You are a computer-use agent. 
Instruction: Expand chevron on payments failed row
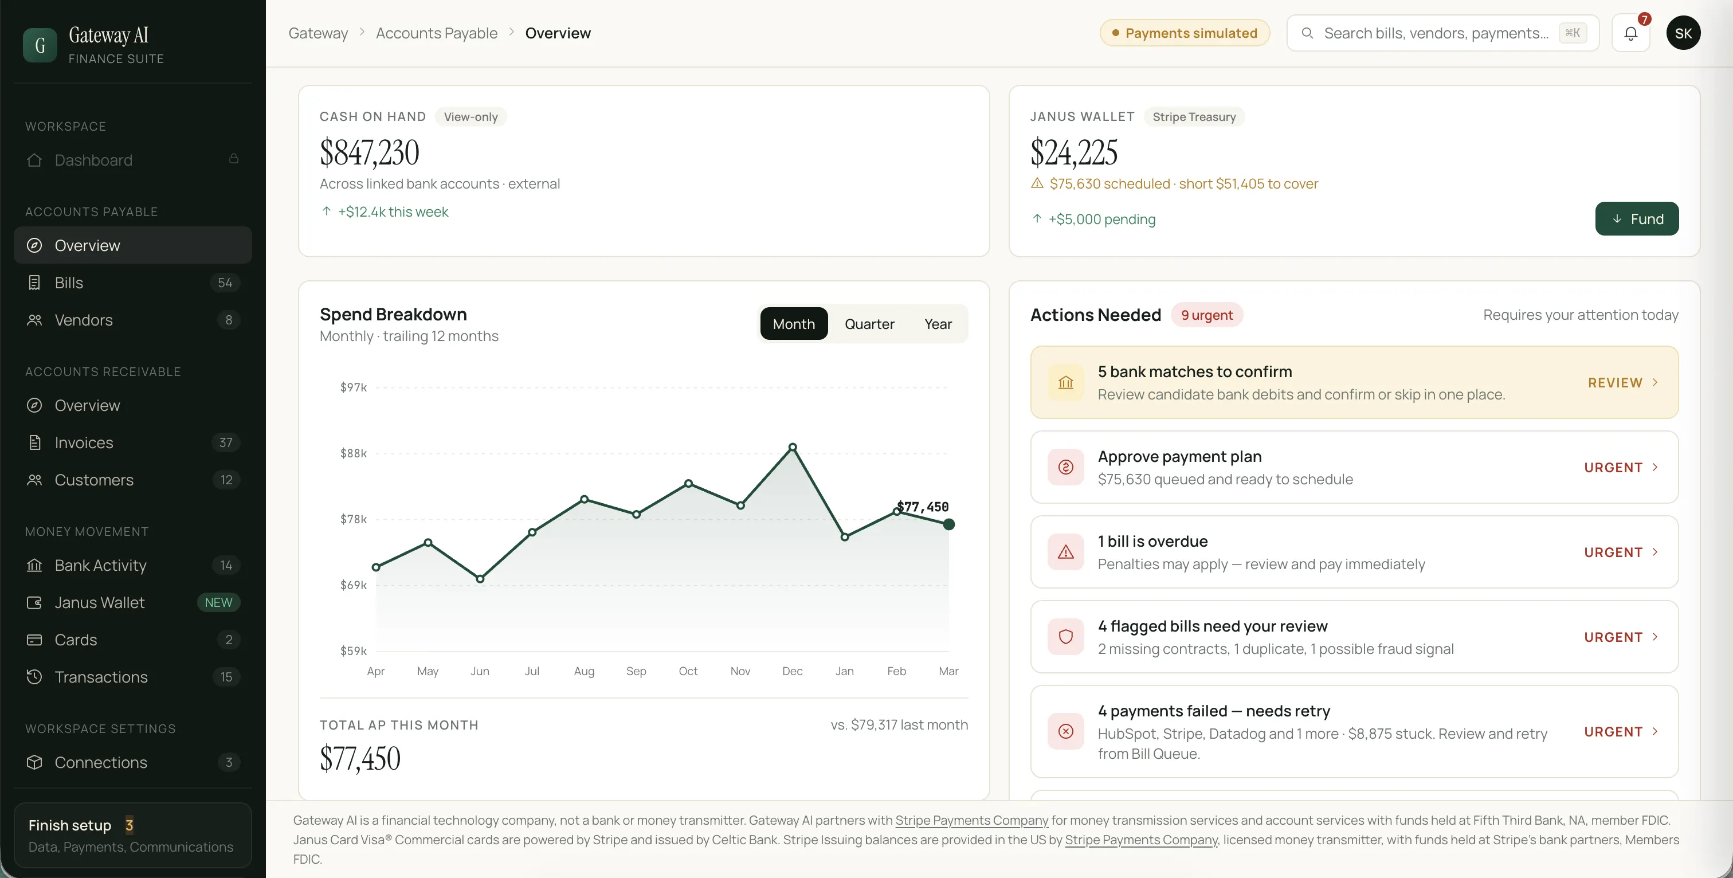click(1655, 731)
